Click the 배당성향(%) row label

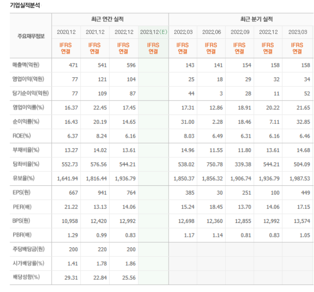[26, 278]
